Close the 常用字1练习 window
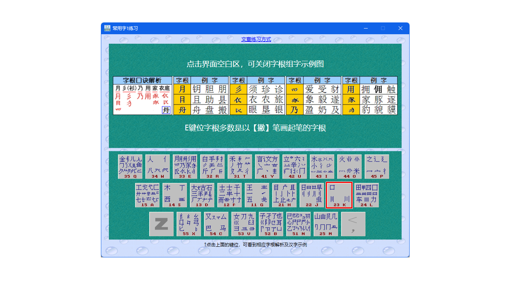Image resolution: width=520 pixels, height=292 pixels. click(400, 28)
